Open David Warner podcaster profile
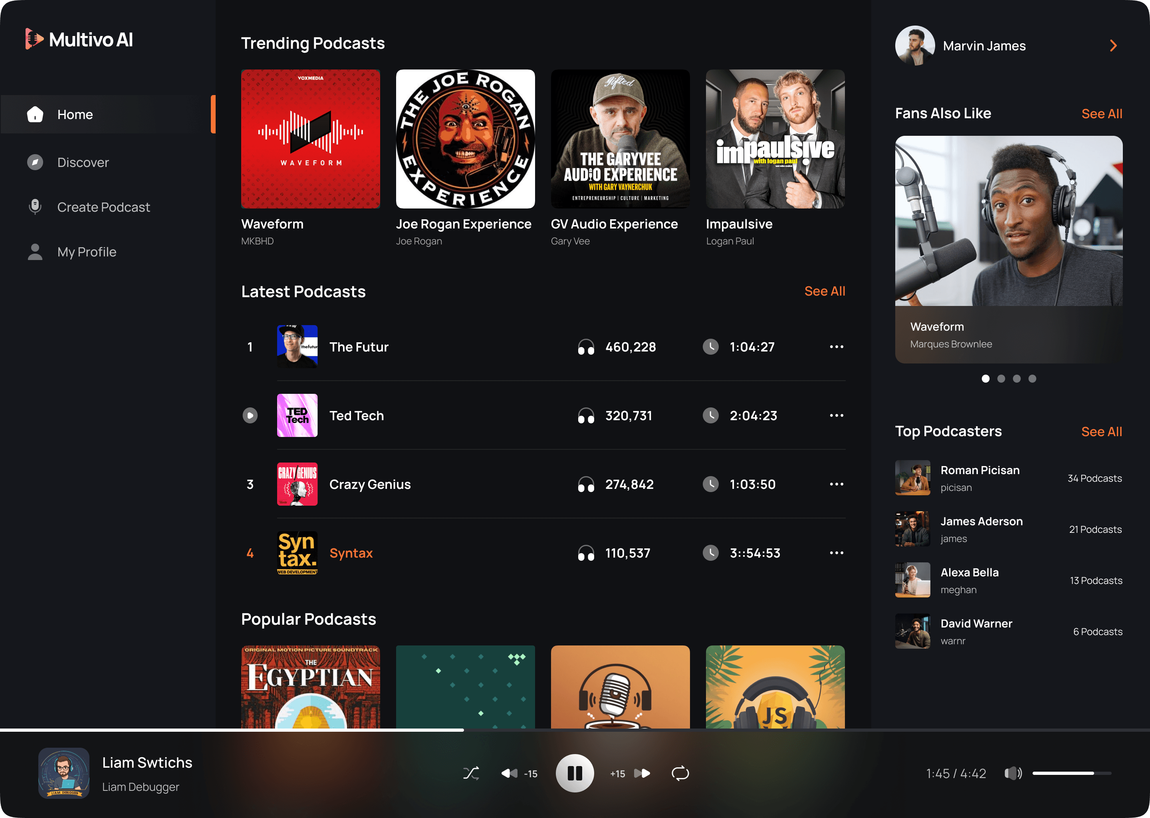 click(1009, 631)
